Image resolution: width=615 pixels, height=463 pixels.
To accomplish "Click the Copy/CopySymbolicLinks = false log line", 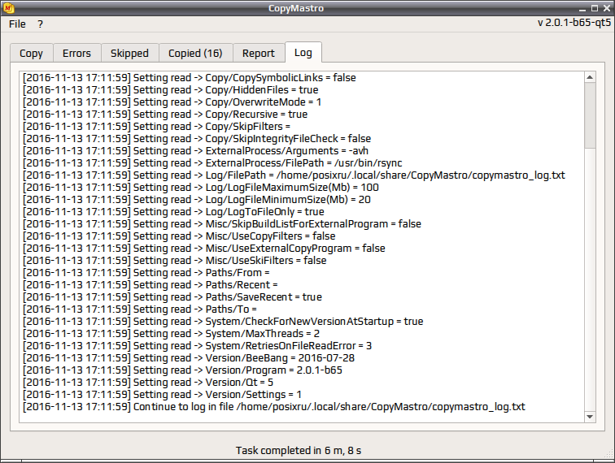I will [190, 77].
